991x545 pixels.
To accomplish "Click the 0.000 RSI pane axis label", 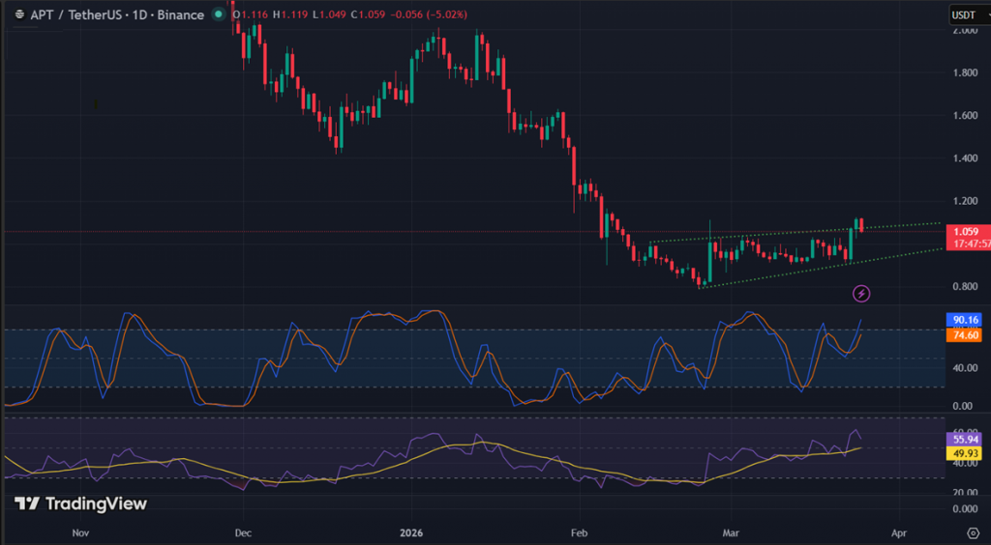I will pos(965,508).
